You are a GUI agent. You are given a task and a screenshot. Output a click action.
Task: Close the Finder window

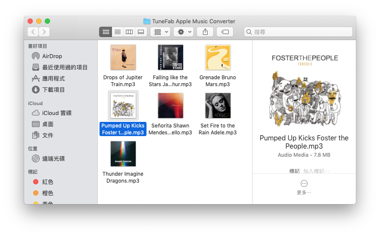pyautogui.click(x=30, y=22)
